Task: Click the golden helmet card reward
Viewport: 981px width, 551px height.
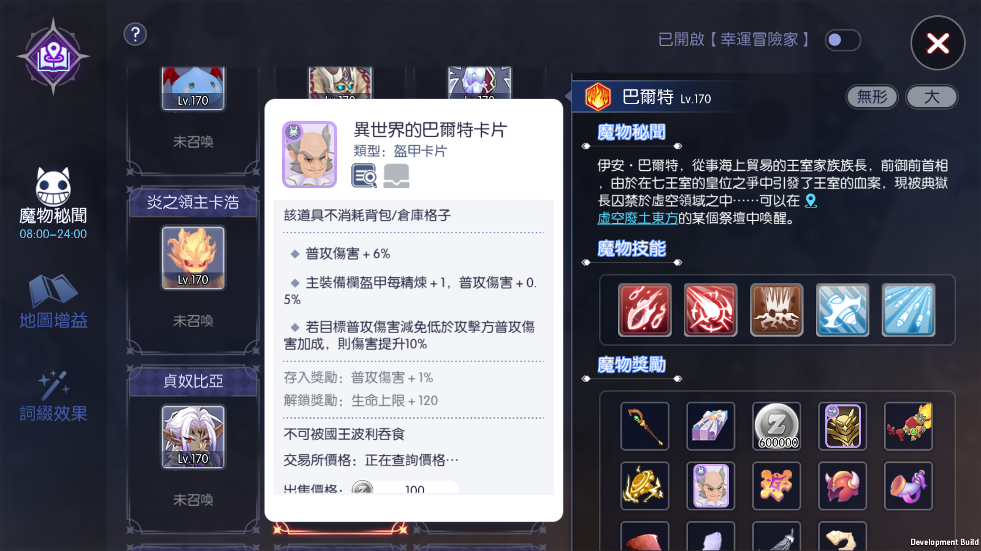Action: point(842,426)
